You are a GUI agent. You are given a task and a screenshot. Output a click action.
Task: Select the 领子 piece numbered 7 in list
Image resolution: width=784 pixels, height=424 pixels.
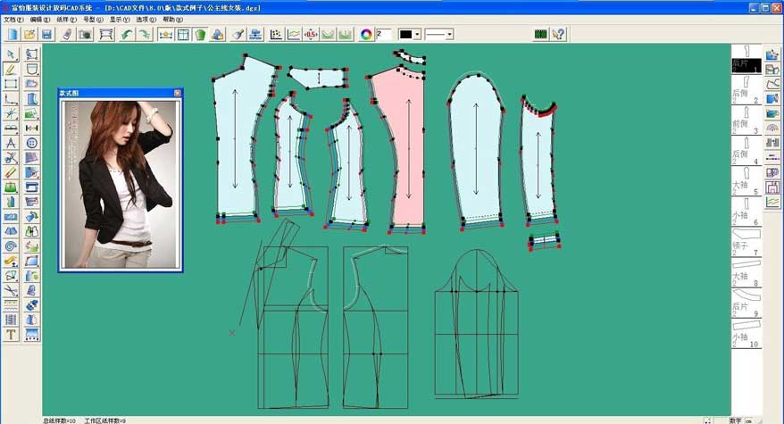point(746,237)
